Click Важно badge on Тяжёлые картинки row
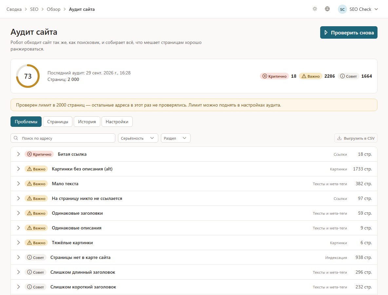The height and width of the screenshot is (295, 388). 36,243
